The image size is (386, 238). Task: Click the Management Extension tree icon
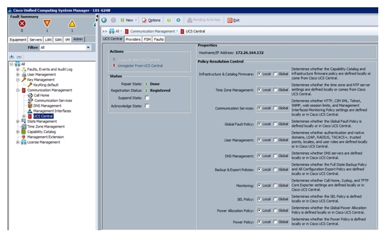[24, 137]
